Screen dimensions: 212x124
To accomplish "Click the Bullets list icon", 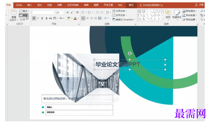I will coord(83,12).
